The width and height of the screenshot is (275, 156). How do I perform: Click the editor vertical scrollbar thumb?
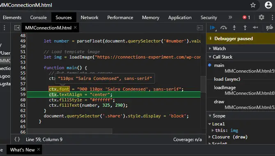pos(203,84)
